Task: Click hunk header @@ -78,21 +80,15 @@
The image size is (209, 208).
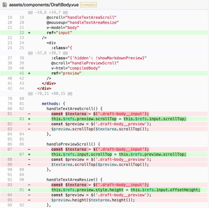Action: coord(50,94)
